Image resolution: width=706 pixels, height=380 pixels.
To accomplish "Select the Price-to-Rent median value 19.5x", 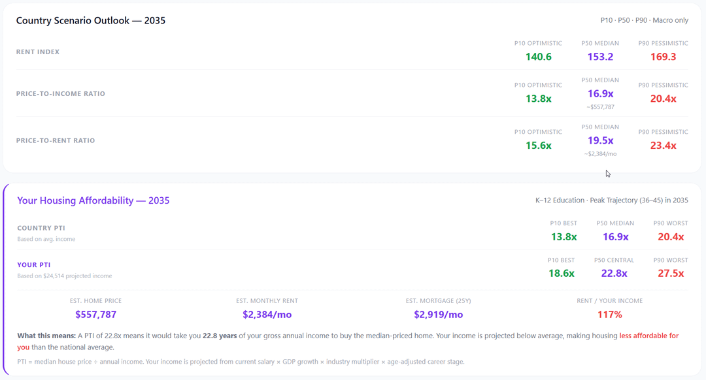I will point(600,140).
